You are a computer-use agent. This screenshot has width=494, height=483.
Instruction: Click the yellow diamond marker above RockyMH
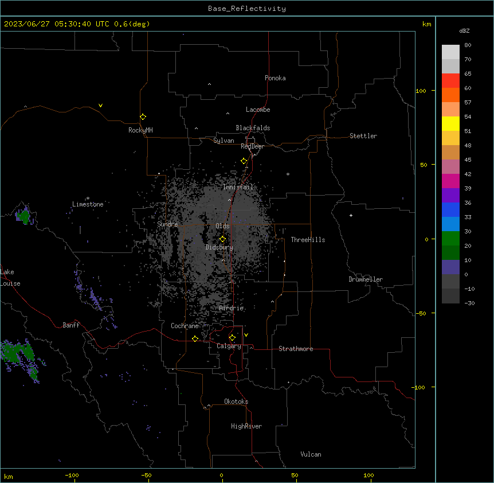(x=143, y=116)
